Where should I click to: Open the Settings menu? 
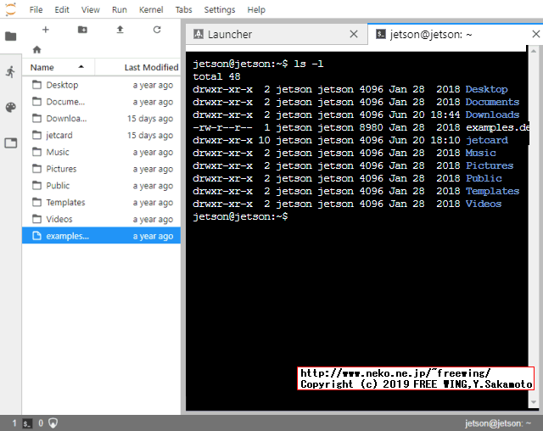click(x=219, y=9)
